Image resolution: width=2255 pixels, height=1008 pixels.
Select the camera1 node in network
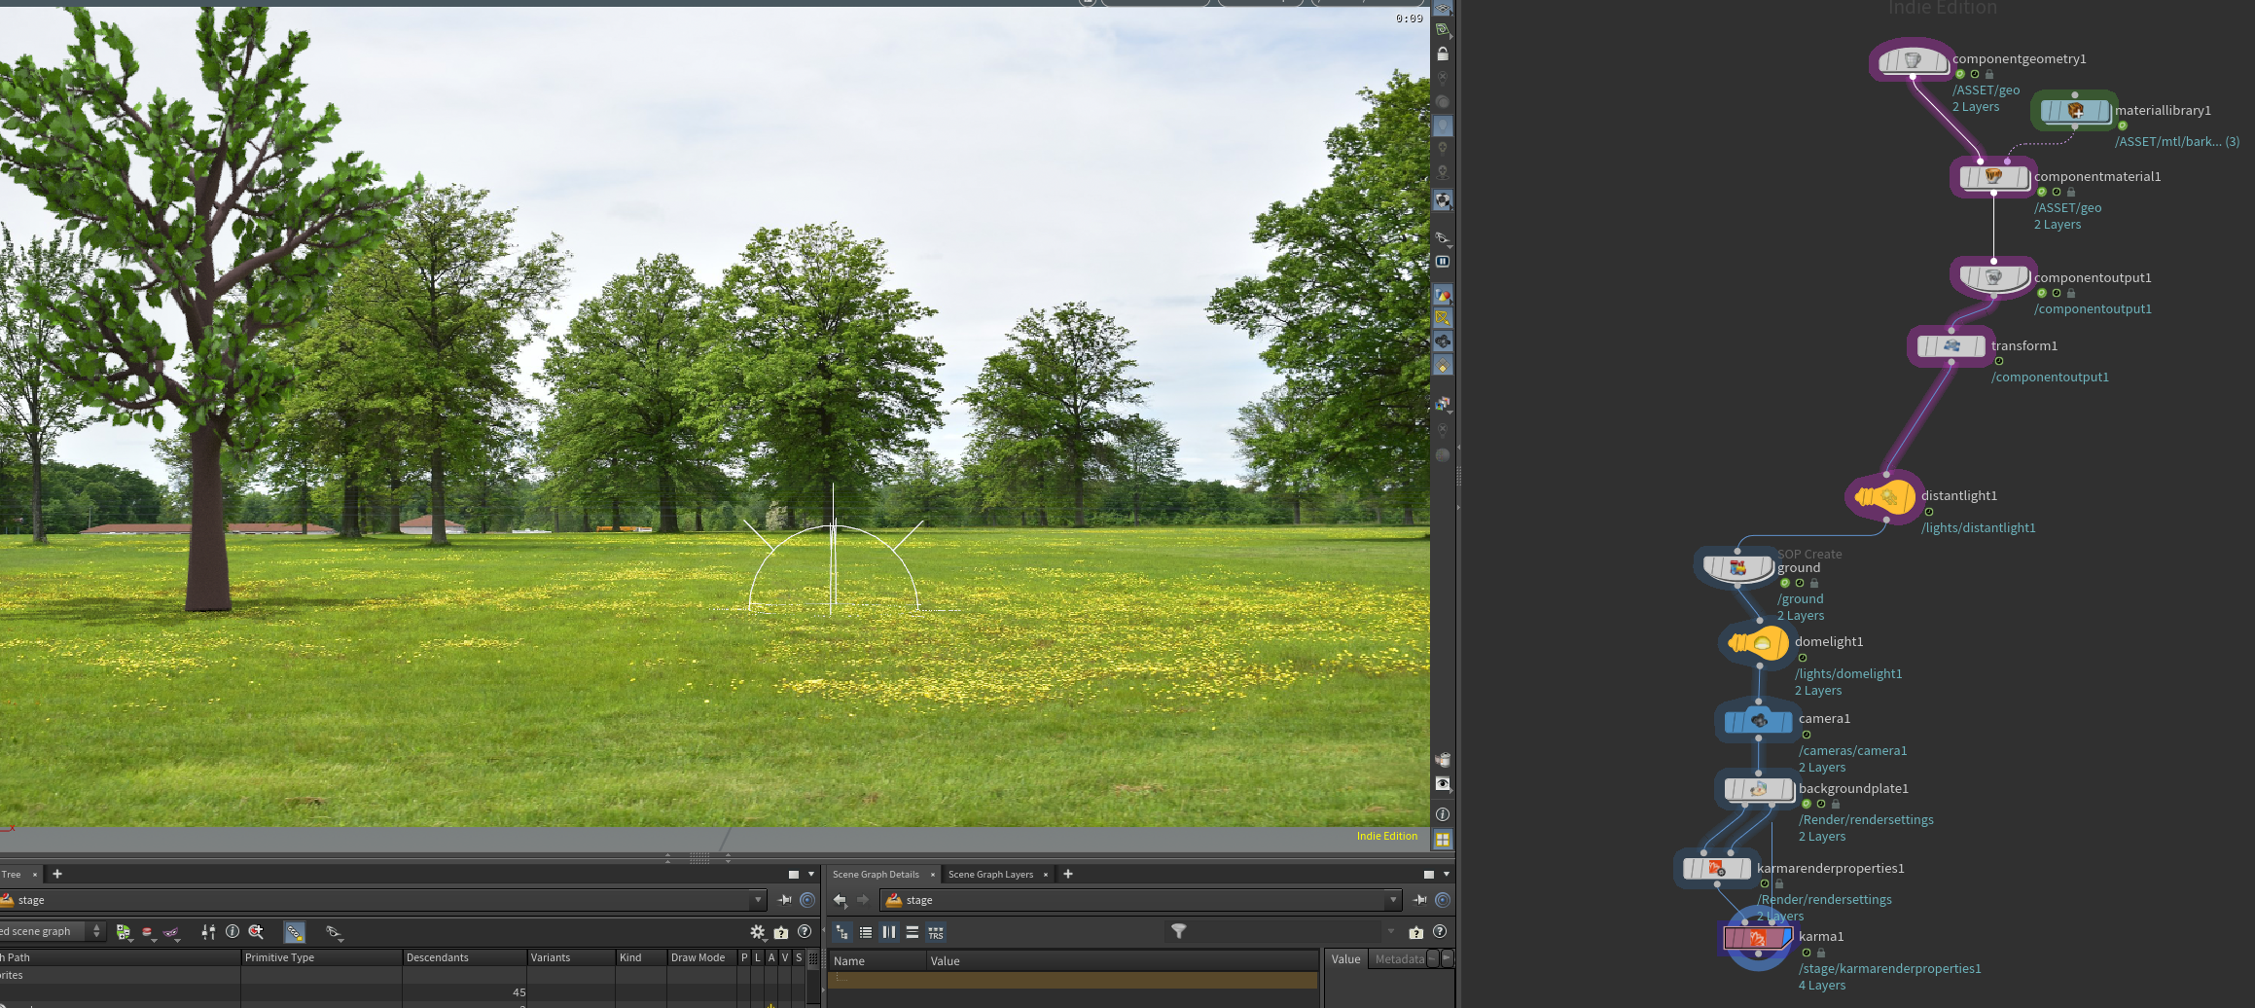(1758, 721)
